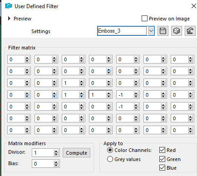Screen dimensions: 197x176
Task: Click the save preset floppy disk icon
Action: coord(163,31)
